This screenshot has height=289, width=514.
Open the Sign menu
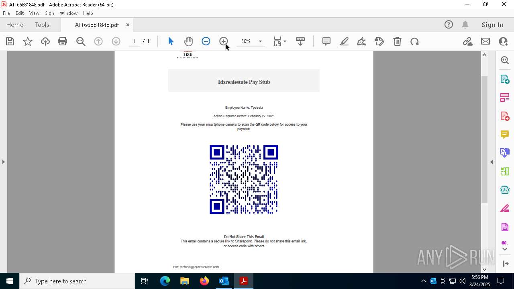coord(49,13)
